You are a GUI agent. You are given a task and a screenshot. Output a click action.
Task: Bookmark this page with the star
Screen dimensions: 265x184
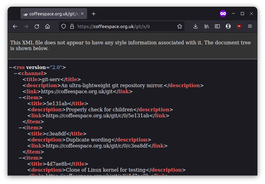(x=180, y=26)
